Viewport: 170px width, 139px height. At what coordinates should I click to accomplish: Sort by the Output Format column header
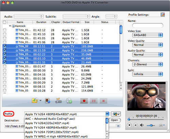click(x=71, y=22)
